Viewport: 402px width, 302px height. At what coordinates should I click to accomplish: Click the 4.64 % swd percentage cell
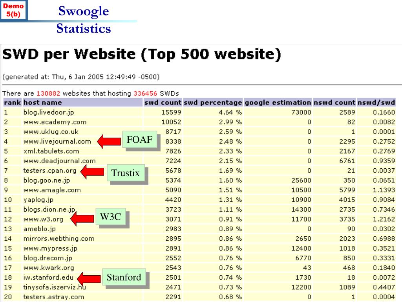point(230,112)
